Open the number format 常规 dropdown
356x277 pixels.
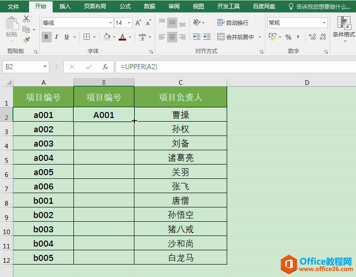[x=324, y=23]
